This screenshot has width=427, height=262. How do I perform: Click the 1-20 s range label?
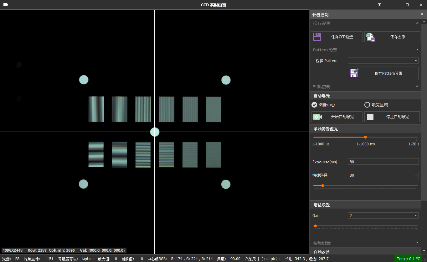(414, 144)
